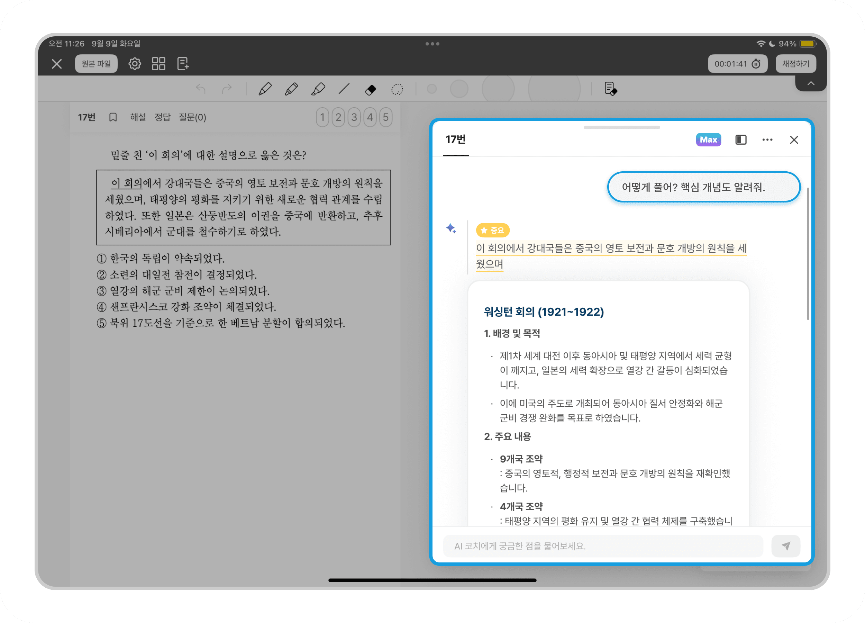This screenshot has height=623, width=865.
Task: Click the AI panel vertical scrollbar
Action: click(x=808, y=254)
